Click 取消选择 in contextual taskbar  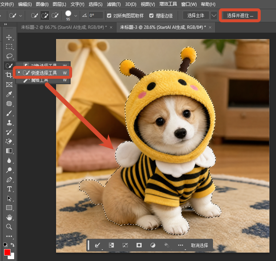200,245
